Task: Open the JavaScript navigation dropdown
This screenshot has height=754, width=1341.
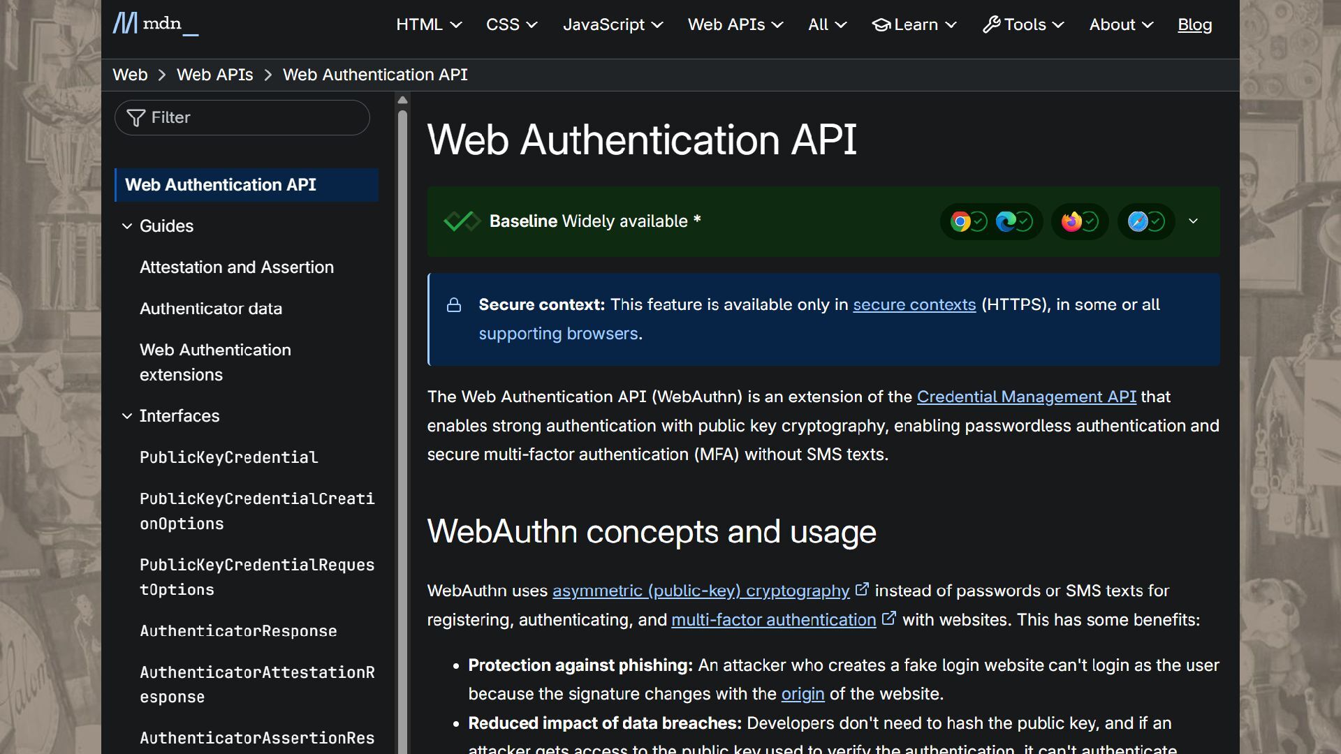Action: (613, 24)
